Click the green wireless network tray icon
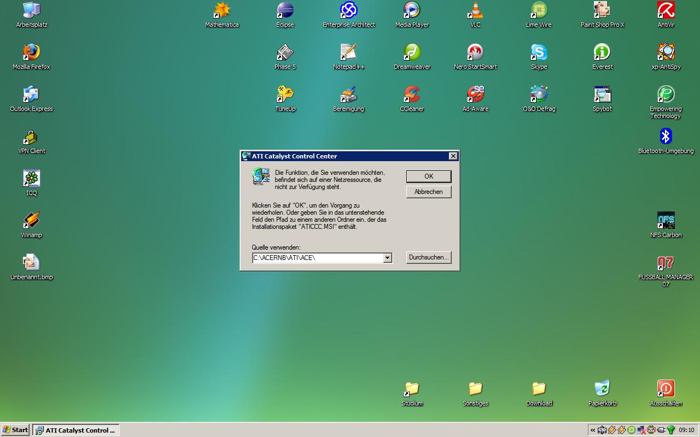Image resolution: width=700 pixels, height=437 pixels. coord(671,430)
